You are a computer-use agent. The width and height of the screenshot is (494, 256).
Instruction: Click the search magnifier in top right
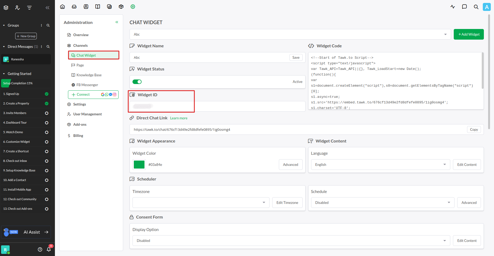click(x=476, y=7)
